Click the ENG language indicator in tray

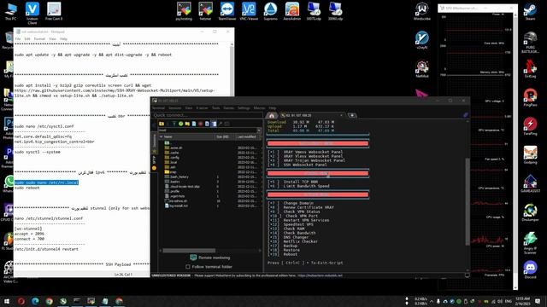(509, 301)
